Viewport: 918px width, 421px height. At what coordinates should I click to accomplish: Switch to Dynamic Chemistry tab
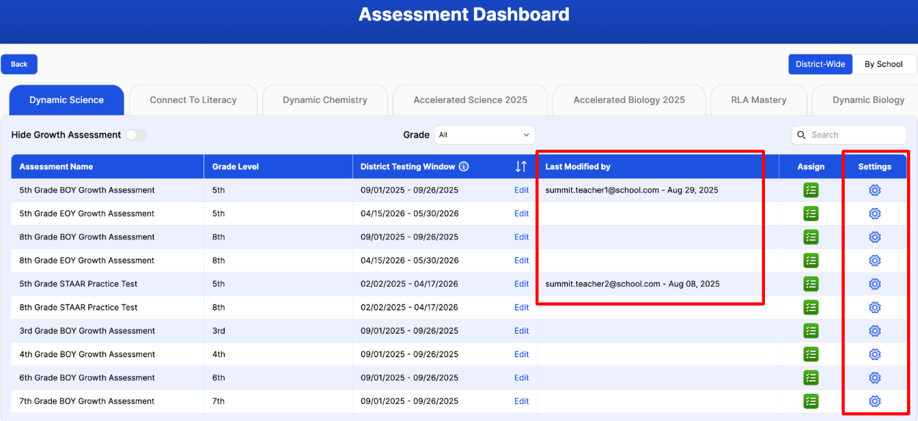point(325,100)
